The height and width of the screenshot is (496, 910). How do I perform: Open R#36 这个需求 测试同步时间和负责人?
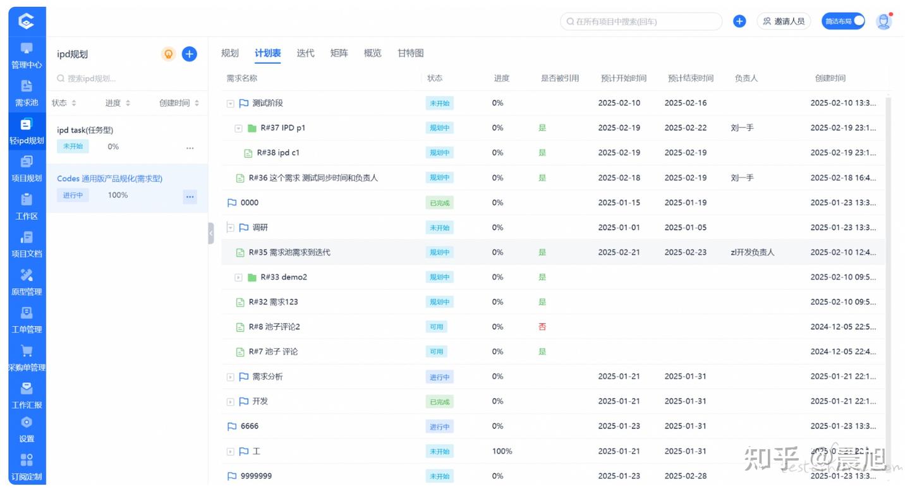pos(313,178)
